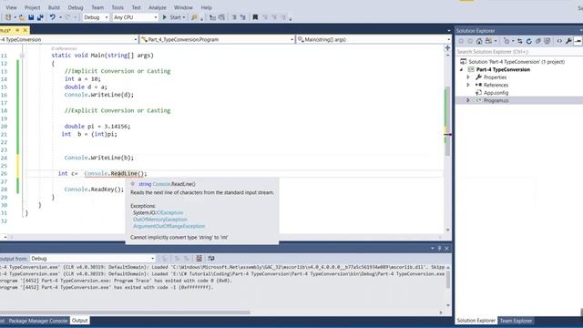The height and width of the screenshot is (328, 583).
Task: Click the Uncomment selection toolbar icon
Action: (x=243, y=17)
